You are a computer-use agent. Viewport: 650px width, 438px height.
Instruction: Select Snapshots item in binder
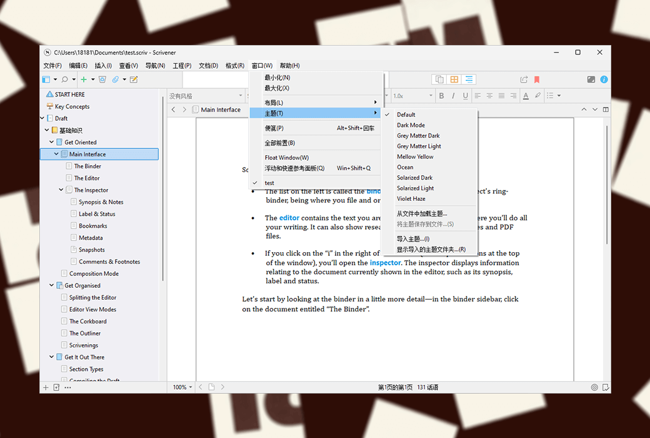(x=92, y=250)
